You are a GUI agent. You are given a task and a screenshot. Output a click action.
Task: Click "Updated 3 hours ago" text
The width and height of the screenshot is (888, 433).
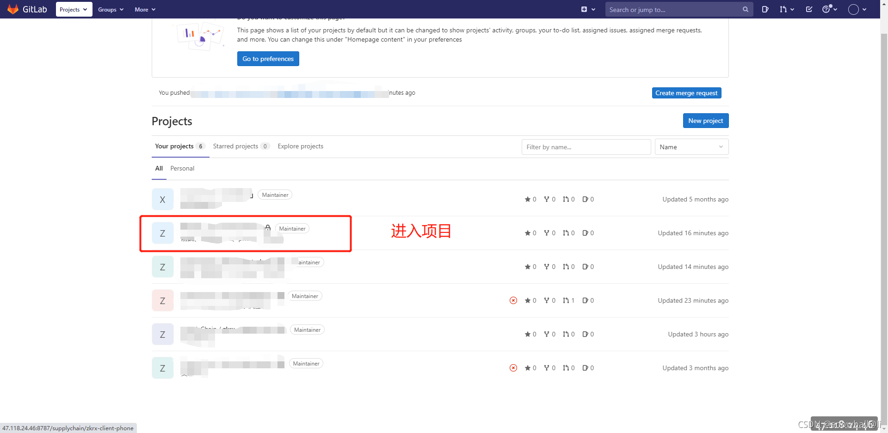[x=698, y=334]
